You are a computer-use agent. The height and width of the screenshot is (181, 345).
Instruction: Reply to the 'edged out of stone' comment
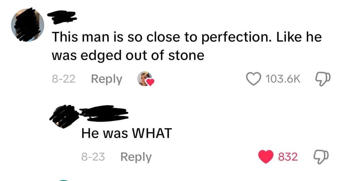tap(106, 79)
